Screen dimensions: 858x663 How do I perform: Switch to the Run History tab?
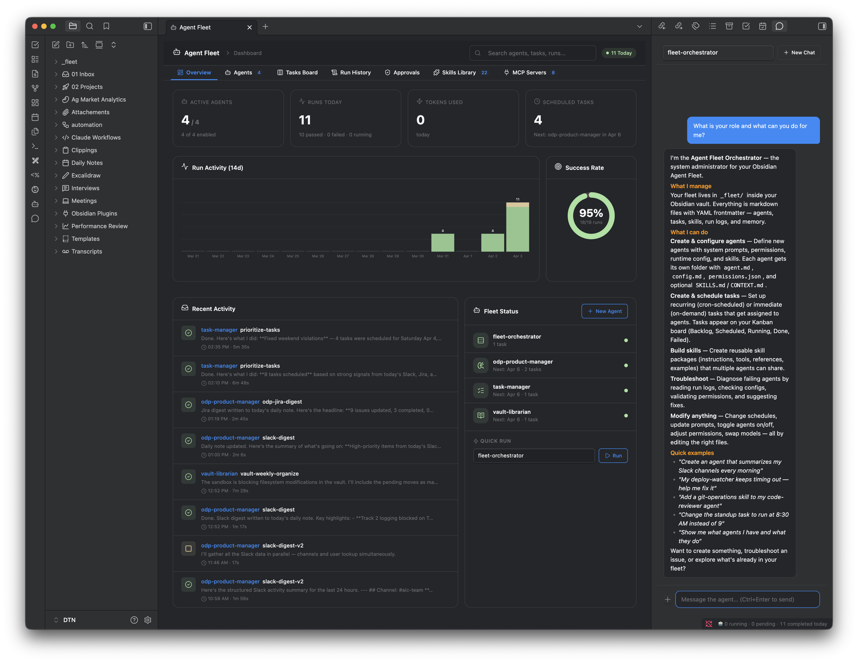351,73
